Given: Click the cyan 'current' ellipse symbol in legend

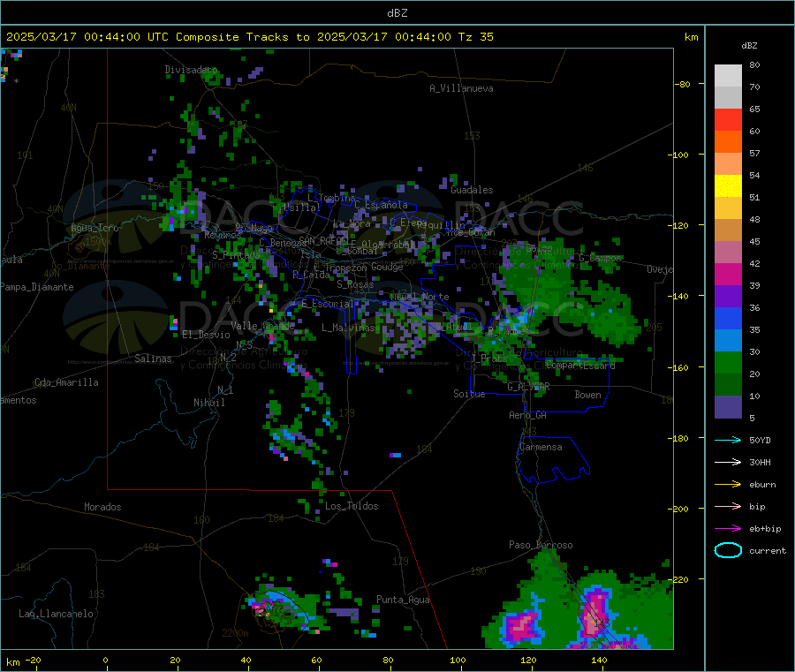Looking at the screenshot, I should click(728, 550).
